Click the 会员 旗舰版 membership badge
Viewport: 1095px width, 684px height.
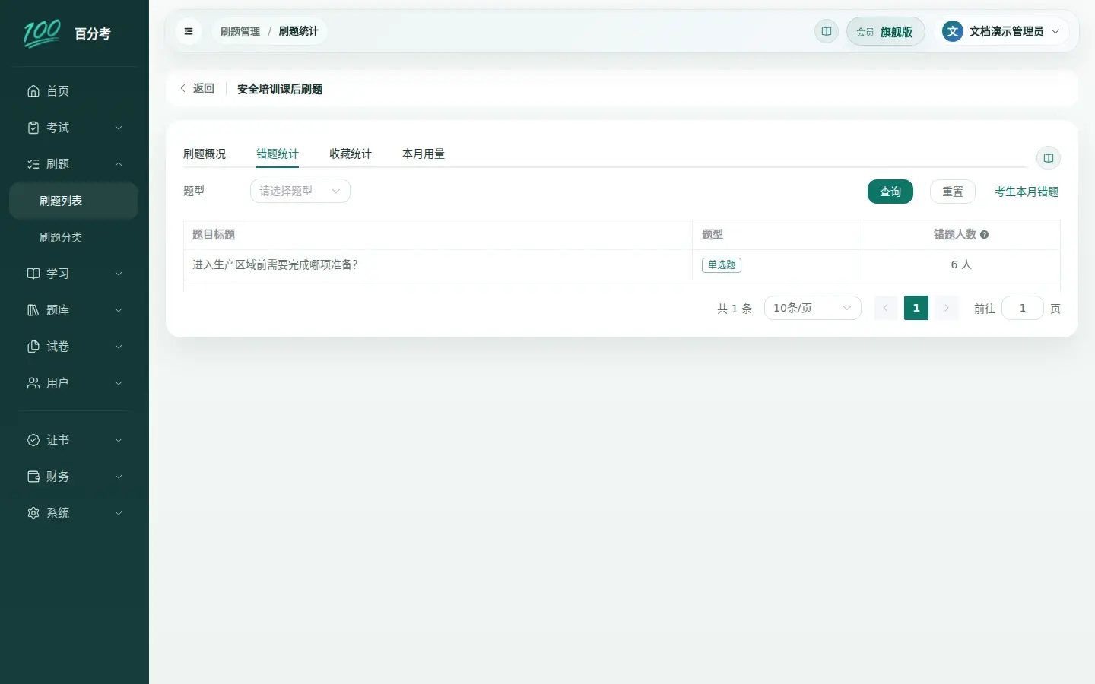tap(885, 31)
